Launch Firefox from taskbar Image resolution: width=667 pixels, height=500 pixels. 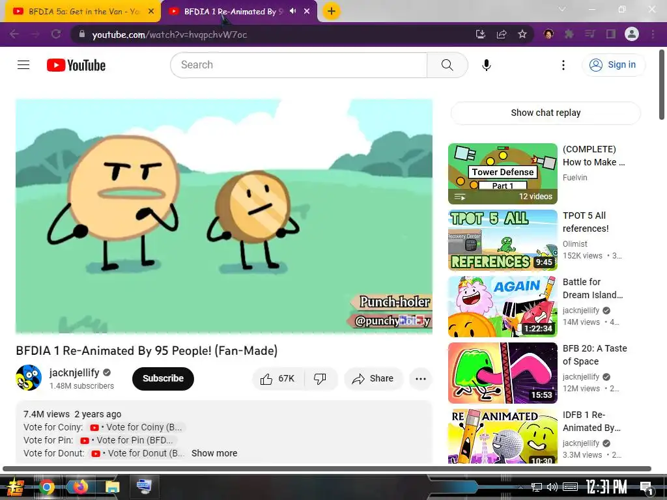click(79, 487)
